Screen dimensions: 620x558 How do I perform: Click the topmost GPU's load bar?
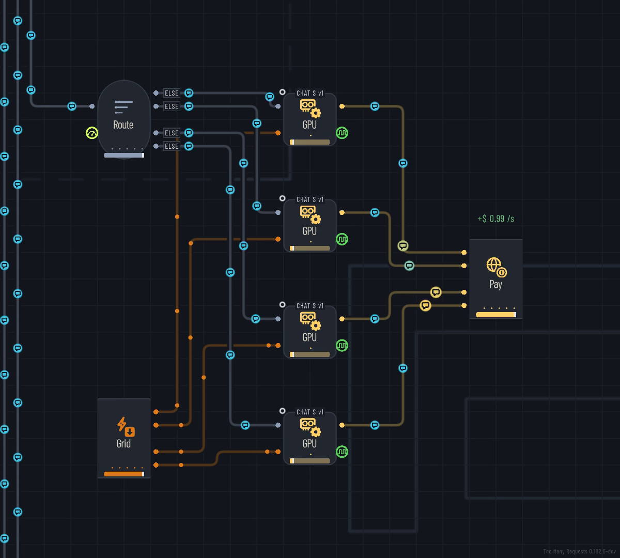pyautogui.click(x=310, y=142)
